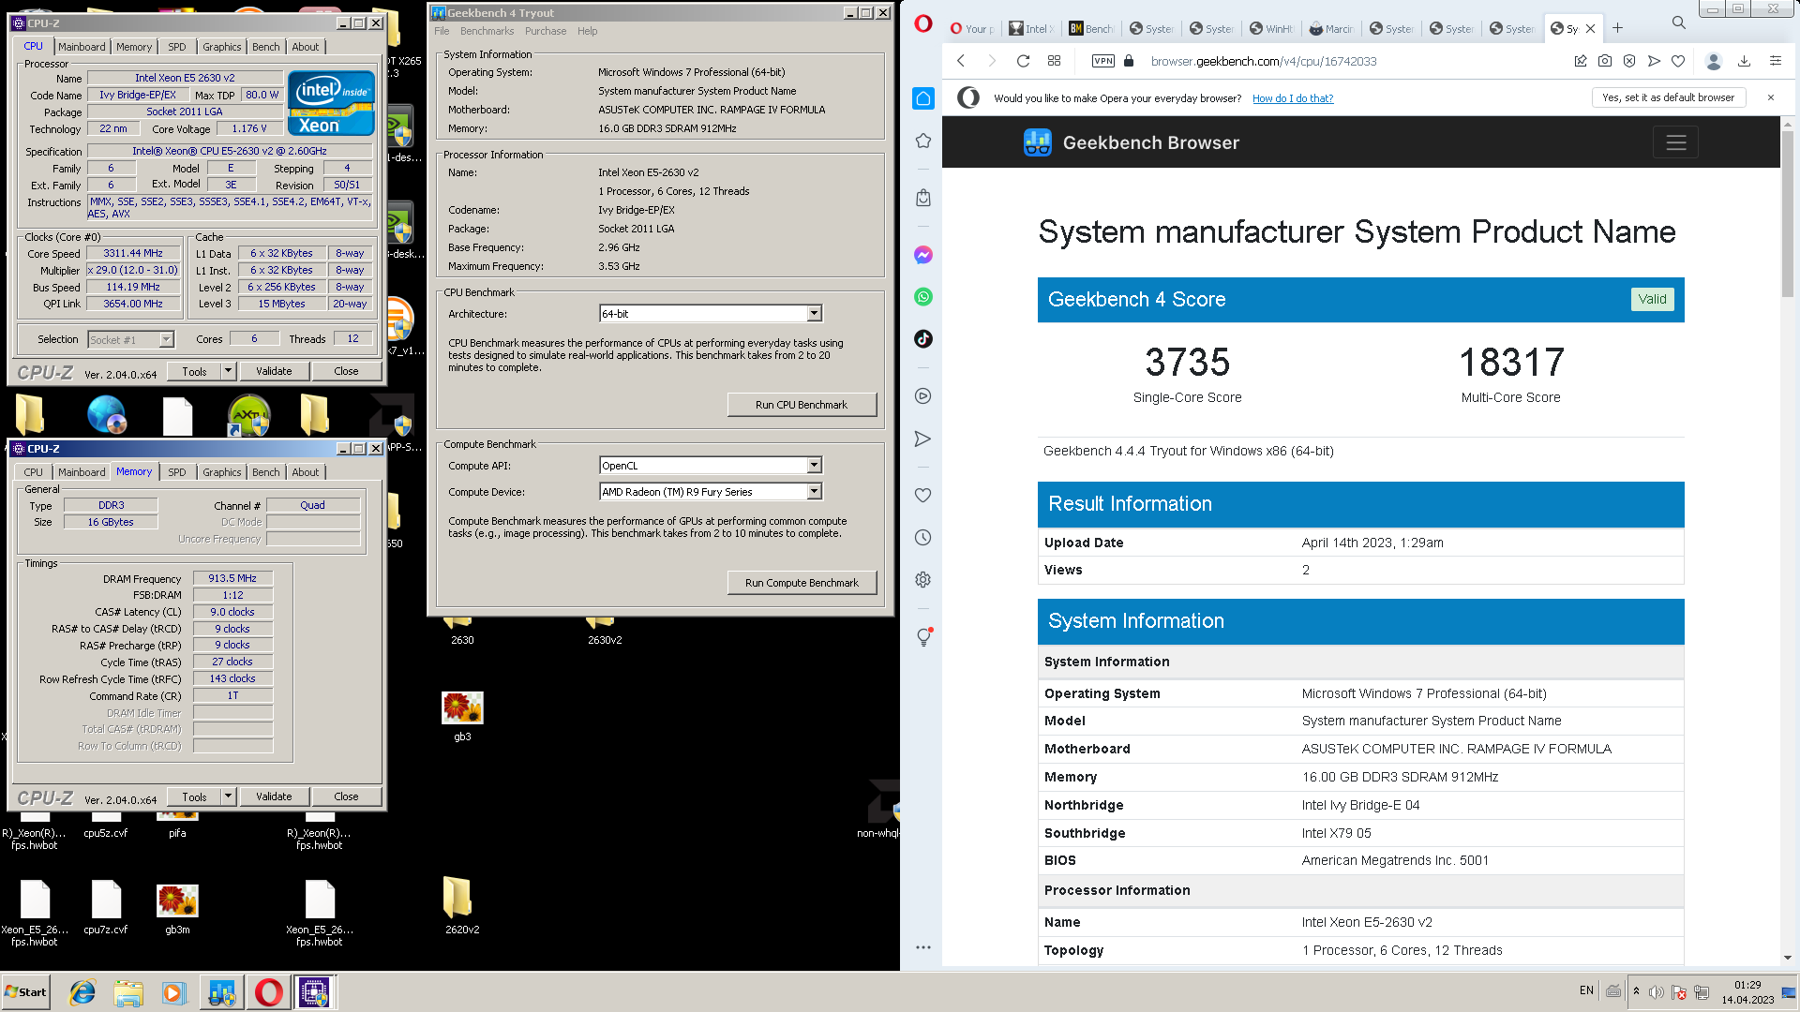Open the Opera main menu logo
1800x1012 pixels.
pyautogui.click(x=923, y=23)
